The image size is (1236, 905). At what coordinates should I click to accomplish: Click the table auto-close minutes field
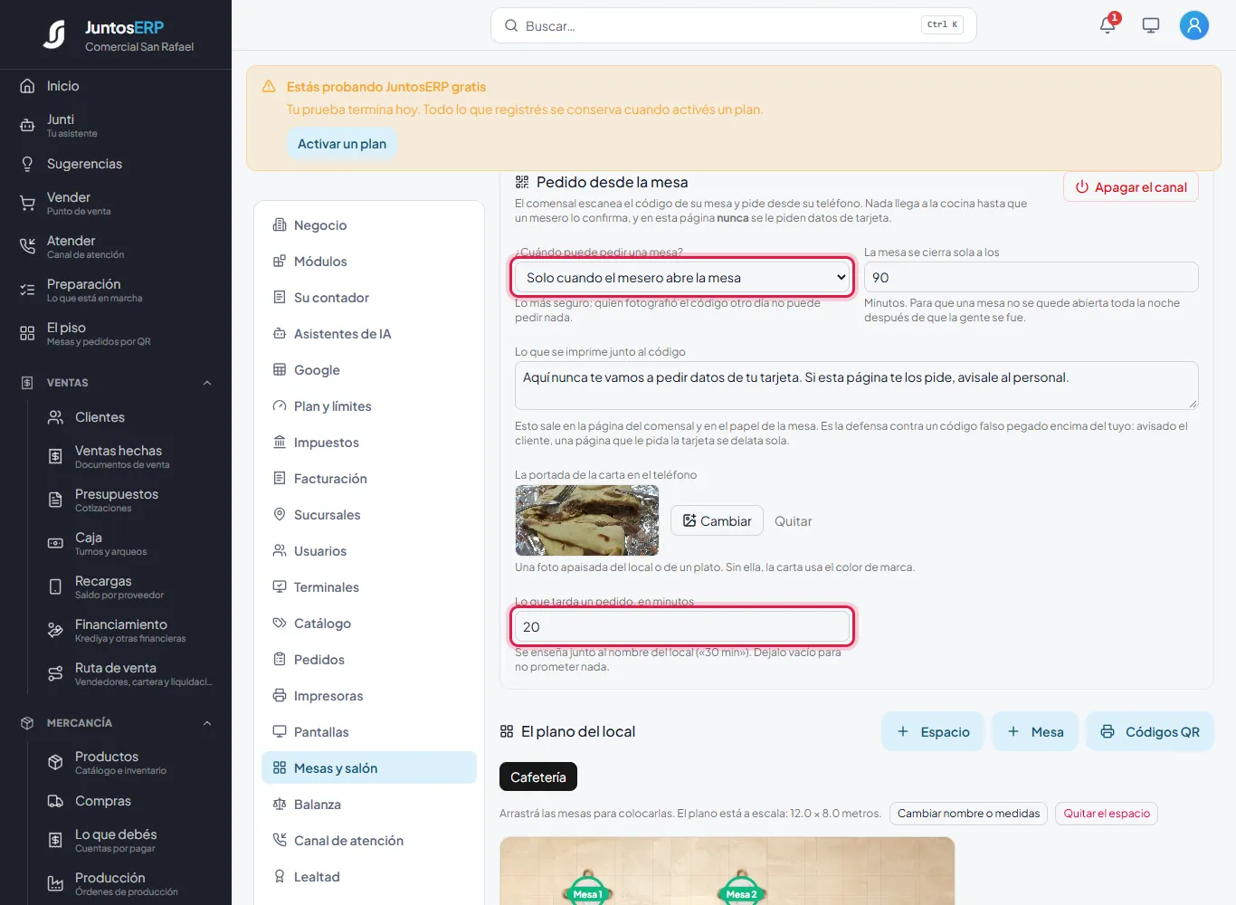click(1032, 277)
